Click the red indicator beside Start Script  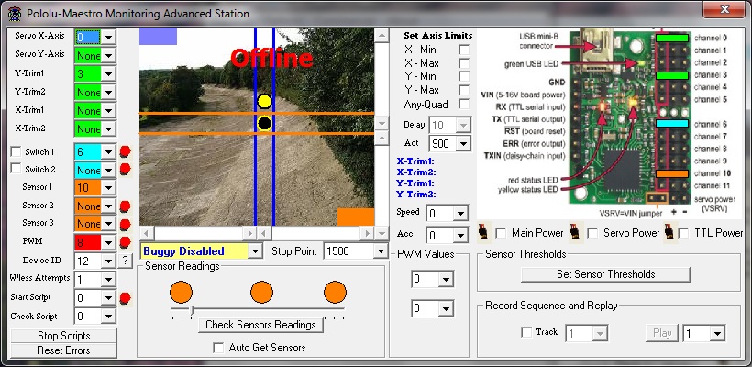pyautogui.click(x=125, y=298)
